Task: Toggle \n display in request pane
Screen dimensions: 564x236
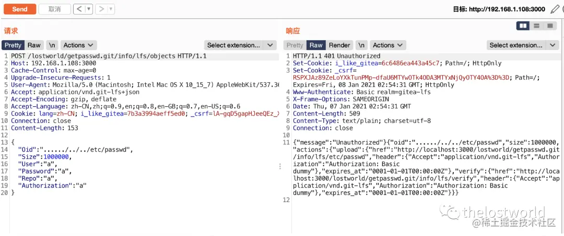Action: pyautogui.click(x=53, y=45)
